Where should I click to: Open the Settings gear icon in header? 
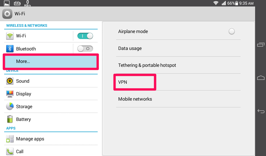[x=7, y=14]
